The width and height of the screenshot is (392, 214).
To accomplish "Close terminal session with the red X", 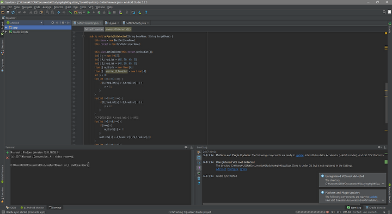I will coord(7,157).
